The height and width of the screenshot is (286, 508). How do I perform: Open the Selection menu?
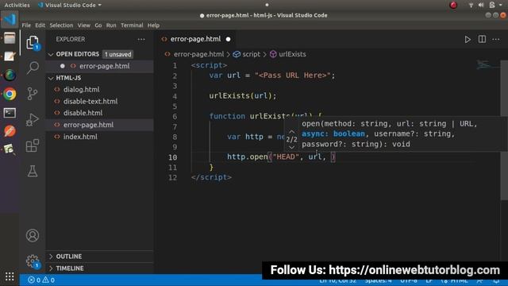coord(61,25)
